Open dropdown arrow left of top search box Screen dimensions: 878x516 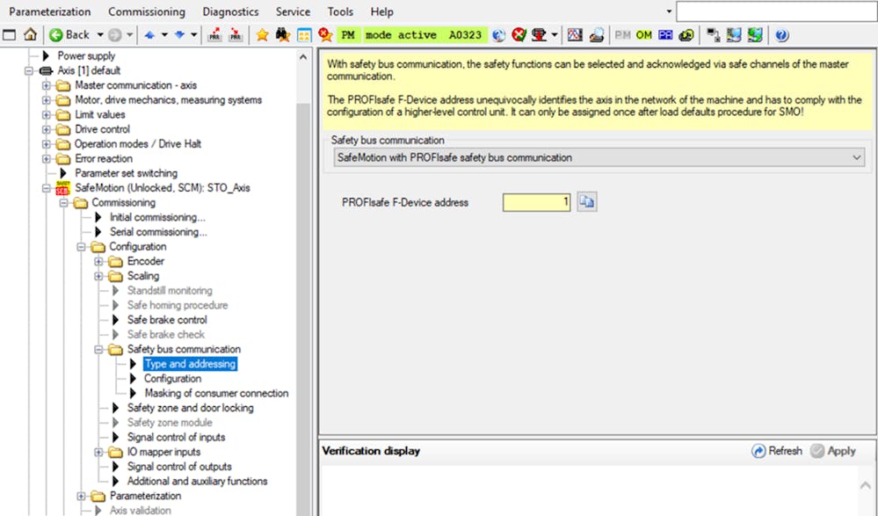[x=669, y=11]
